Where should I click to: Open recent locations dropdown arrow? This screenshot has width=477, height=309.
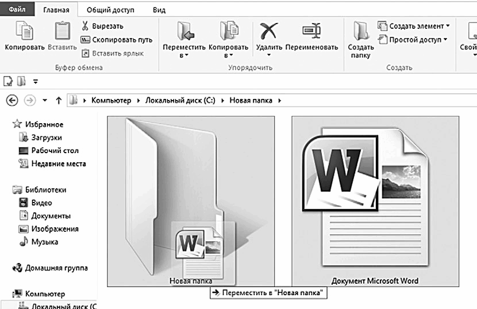click(45, 100)
